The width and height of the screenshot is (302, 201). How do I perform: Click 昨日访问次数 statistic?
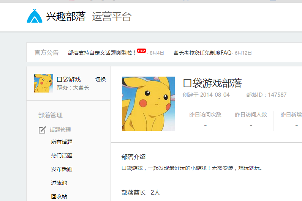click(205, 115)
